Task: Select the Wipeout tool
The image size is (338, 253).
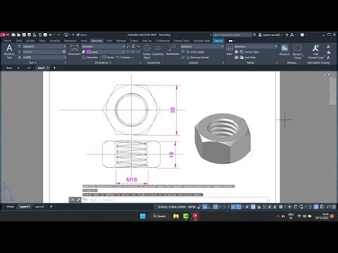Action: [284, 50]
